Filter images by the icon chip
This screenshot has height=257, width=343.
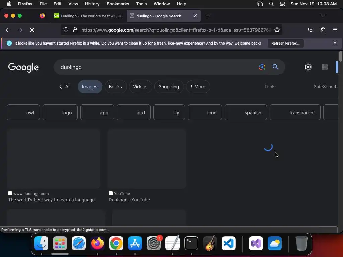pyautogui.click(x=205, y=112)
